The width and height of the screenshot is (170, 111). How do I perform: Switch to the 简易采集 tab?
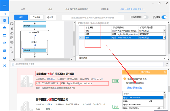coord(105,9)
